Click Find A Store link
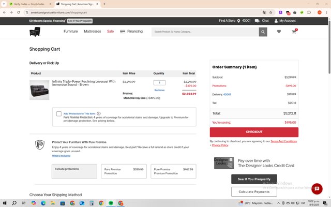The width and height of the screenshot is (331, 207). tap(227, 21)
